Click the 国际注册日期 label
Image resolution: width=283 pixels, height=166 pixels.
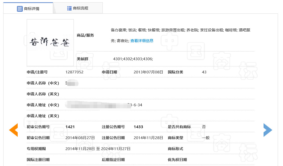pos(38,160)
